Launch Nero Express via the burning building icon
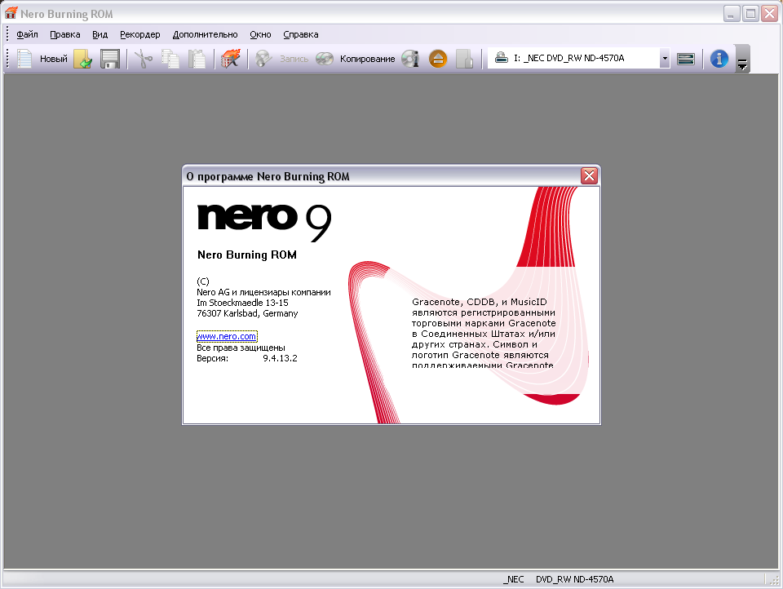The width and height of the screenshot is (783, 589). point(231,59)
